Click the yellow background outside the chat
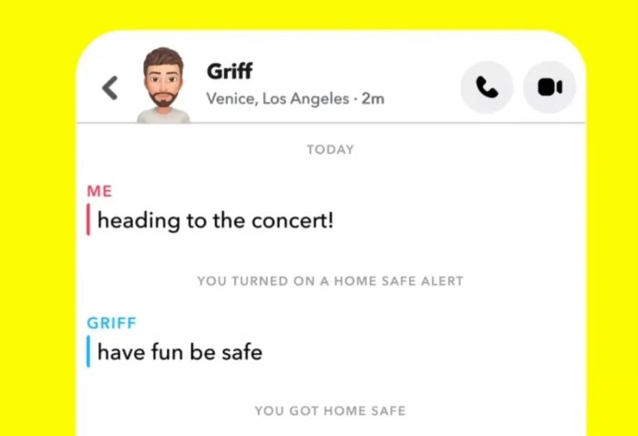The width and height of the screenshot is (638, 436). click(x=36, y=219)
